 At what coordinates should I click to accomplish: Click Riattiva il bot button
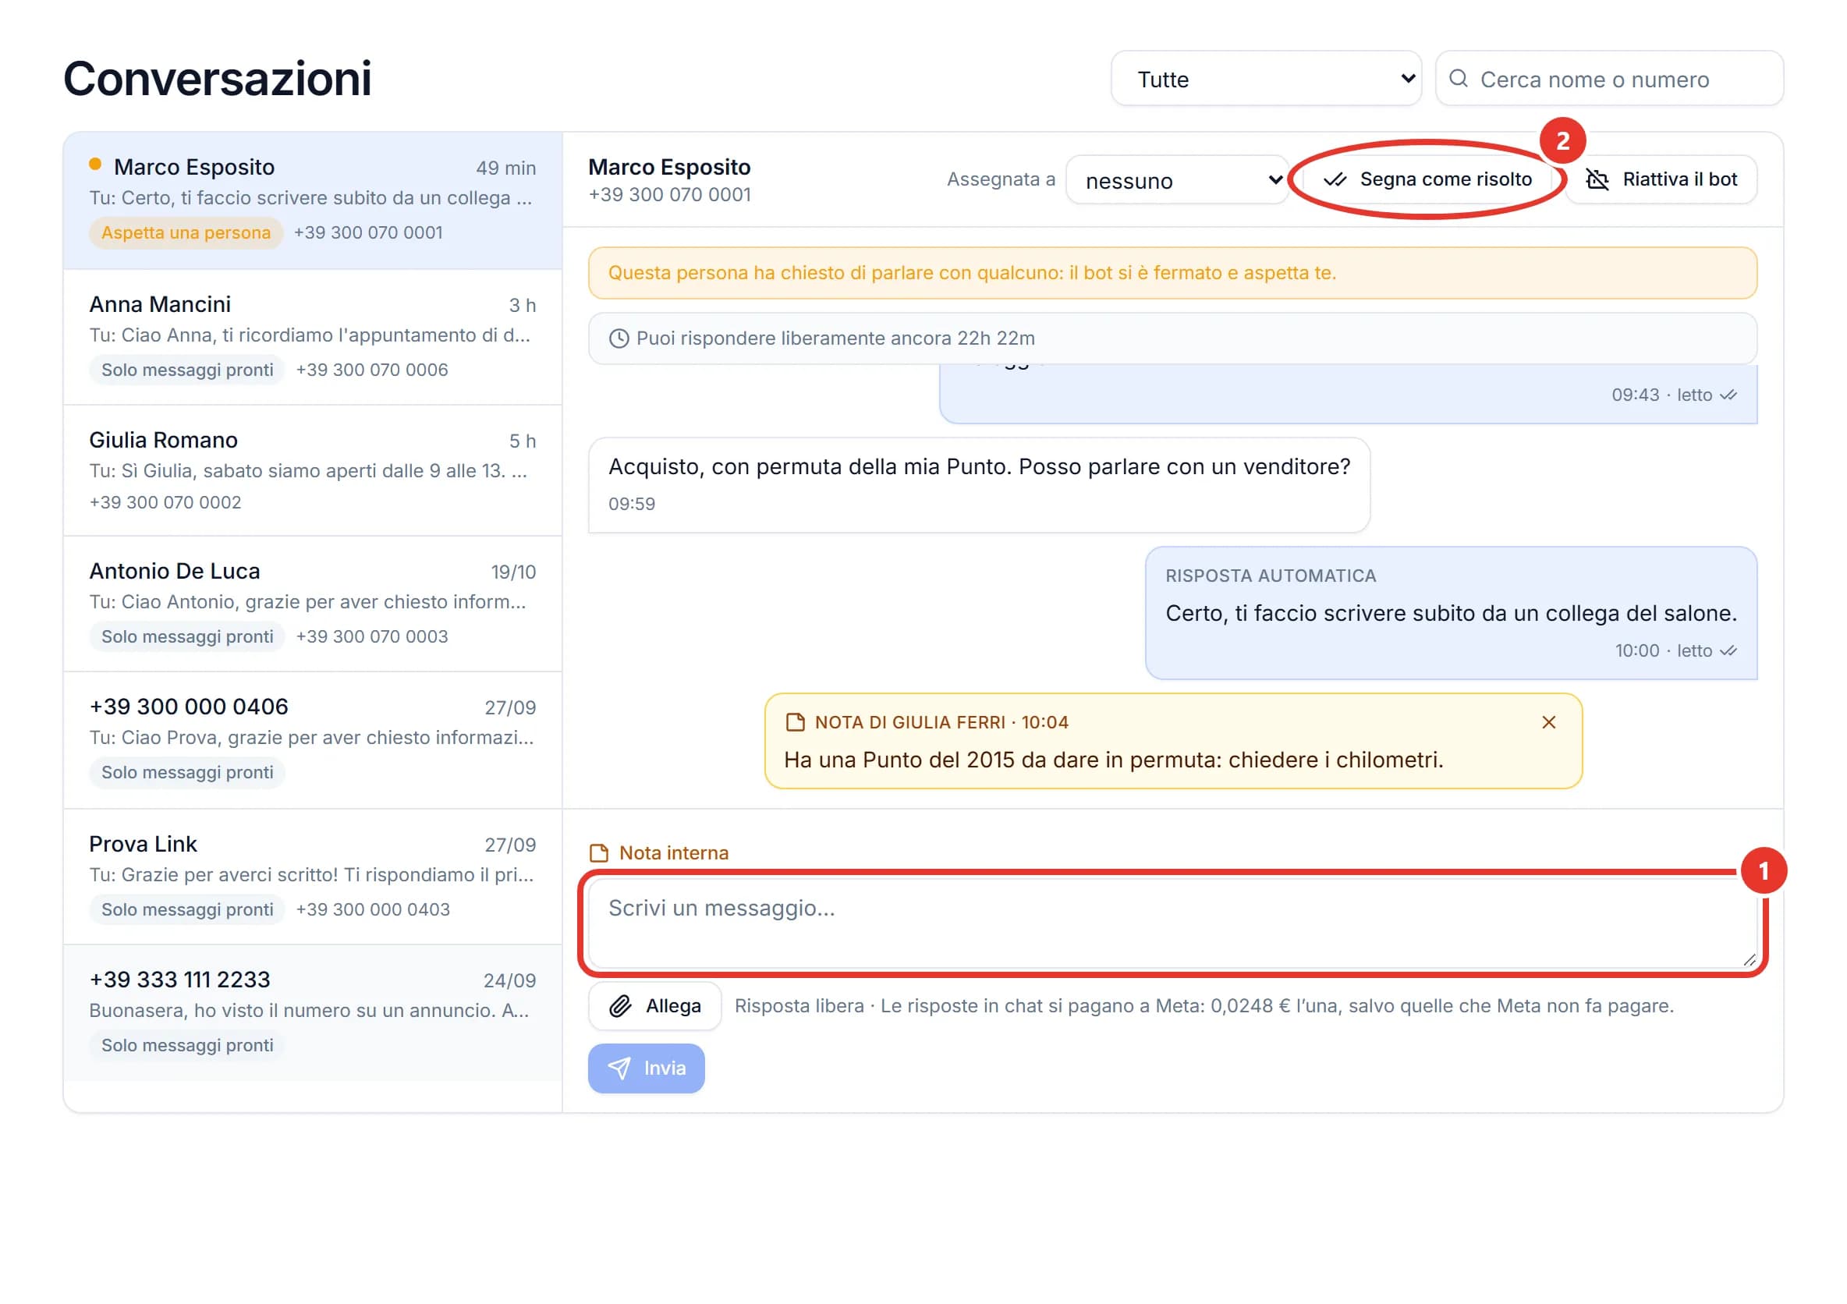coord(1661,179)
